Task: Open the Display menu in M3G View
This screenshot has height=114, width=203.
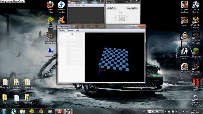Action: 62,30
